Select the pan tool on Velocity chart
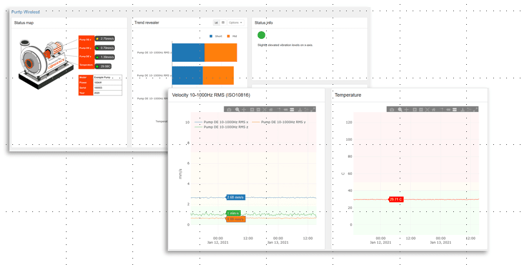This screenshot has height=265, width=521. click(x=244, y=110)
